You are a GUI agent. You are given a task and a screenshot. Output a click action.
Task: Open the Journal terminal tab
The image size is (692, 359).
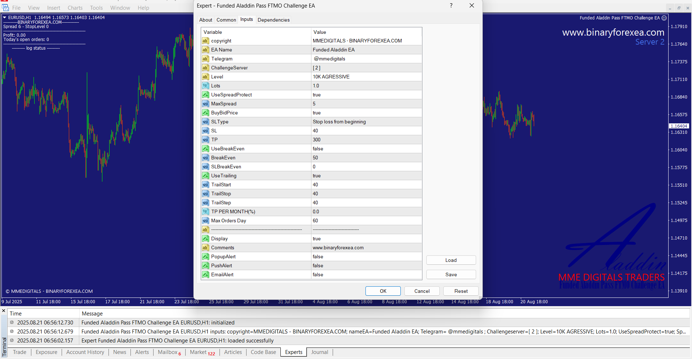tap(320, 352)
